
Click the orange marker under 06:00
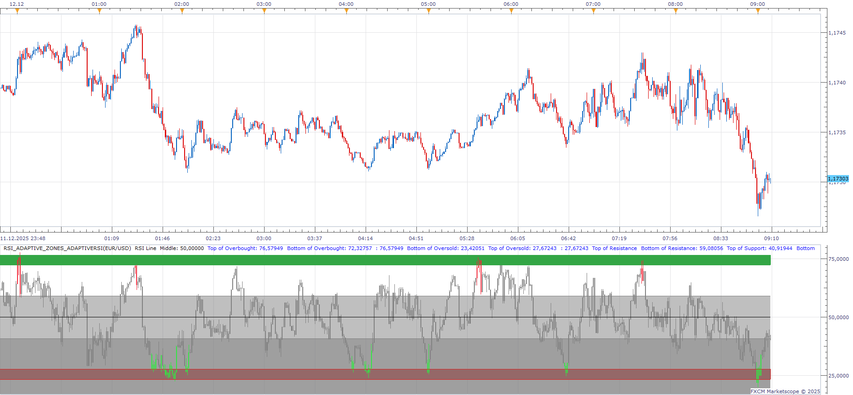tap(511, 11)
